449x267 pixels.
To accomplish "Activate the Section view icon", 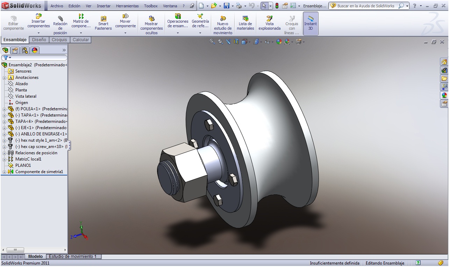I will point(236,42).
